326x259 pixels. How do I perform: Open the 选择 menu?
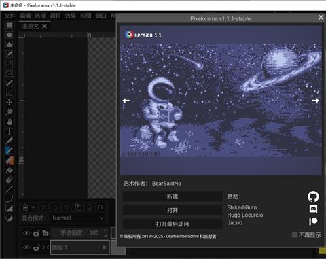coord(40,16)
